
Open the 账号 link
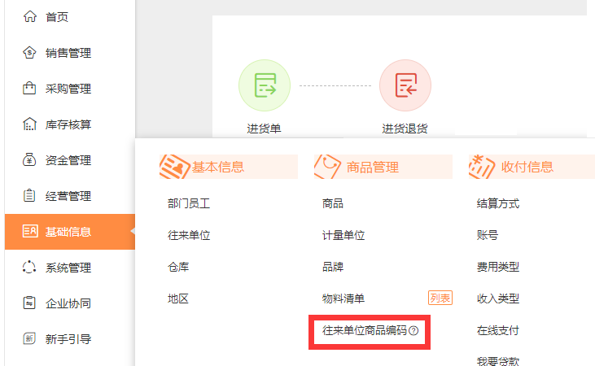(x=488, y=236)
